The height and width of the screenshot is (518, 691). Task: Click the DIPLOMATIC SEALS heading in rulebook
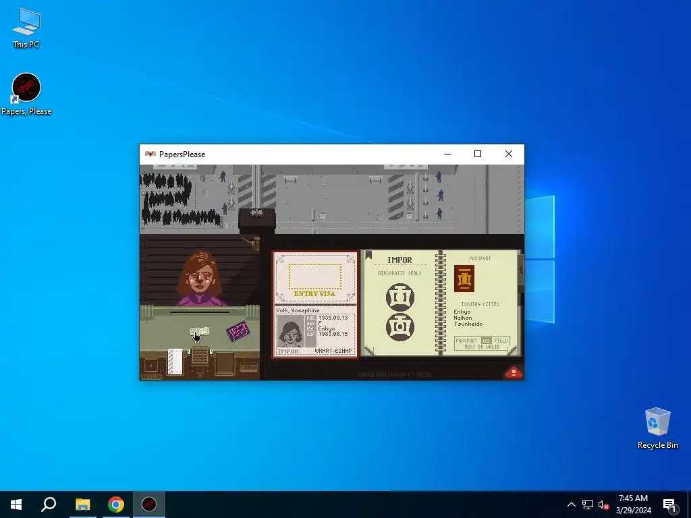399,274
